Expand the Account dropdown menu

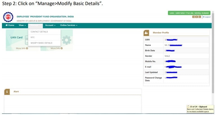[50, 25]
